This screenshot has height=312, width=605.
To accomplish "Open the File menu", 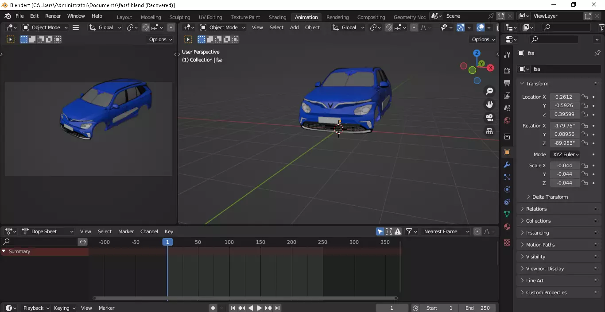I will [19, 16].
